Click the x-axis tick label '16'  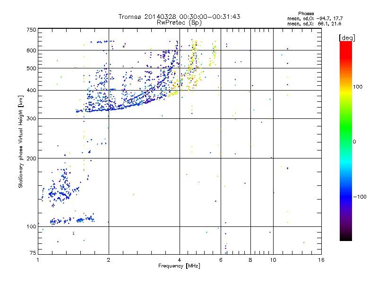coord(321,260)
